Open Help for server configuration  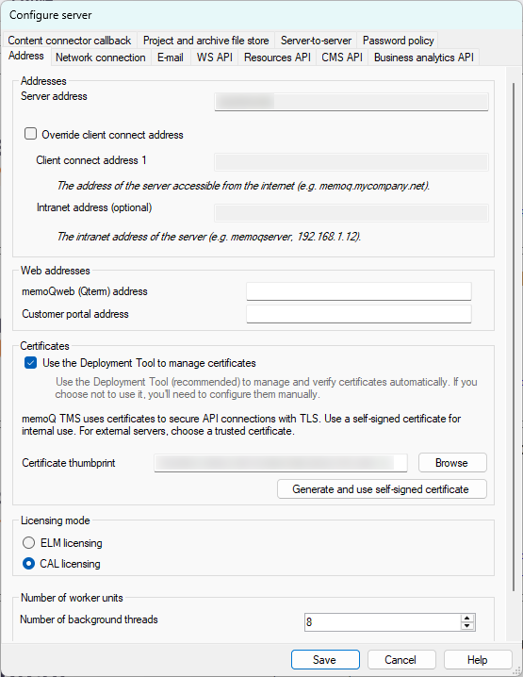coord(478,660)
